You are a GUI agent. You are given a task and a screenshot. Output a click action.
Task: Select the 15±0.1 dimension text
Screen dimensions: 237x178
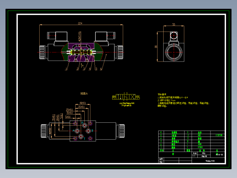pyautogui.click(x=70, y=113)
